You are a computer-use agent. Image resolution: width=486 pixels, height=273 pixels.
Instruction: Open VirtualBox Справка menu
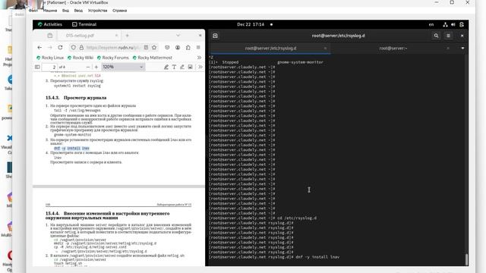120,11
